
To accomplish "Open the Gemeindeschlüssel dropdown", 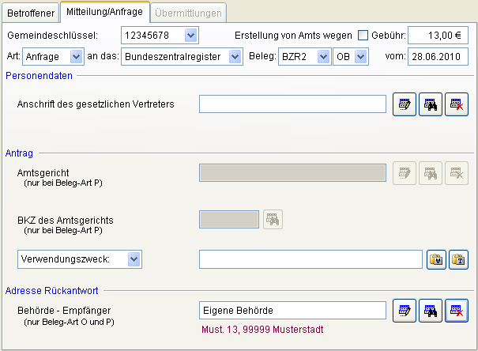I will coord(190,36).
